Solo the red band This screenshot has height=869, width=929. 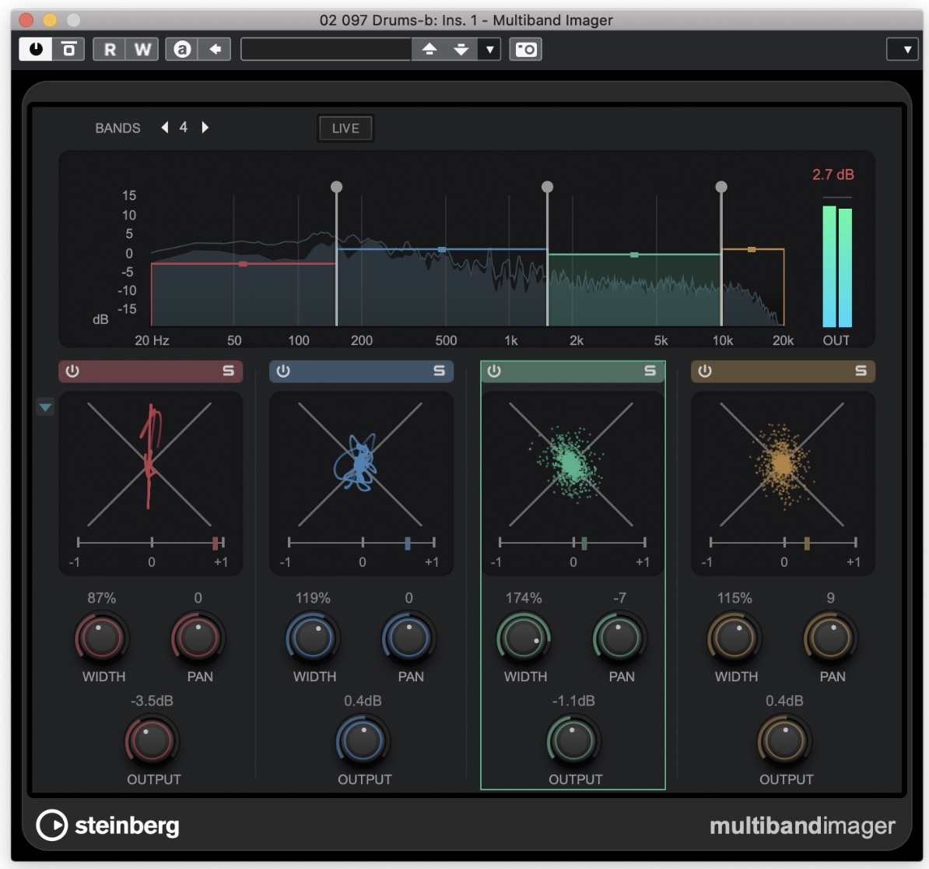point(228,371)
